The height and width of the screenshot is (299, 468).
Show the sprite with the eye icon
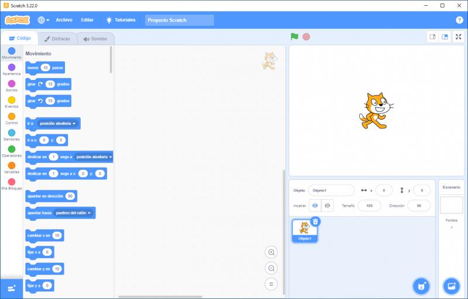[x=315, y=206]
